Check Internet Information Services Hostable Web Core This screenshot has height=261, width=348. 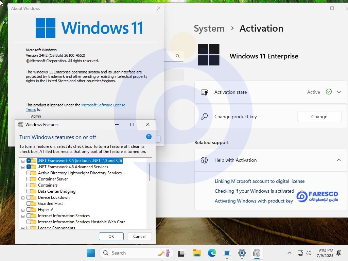(29, 222)
